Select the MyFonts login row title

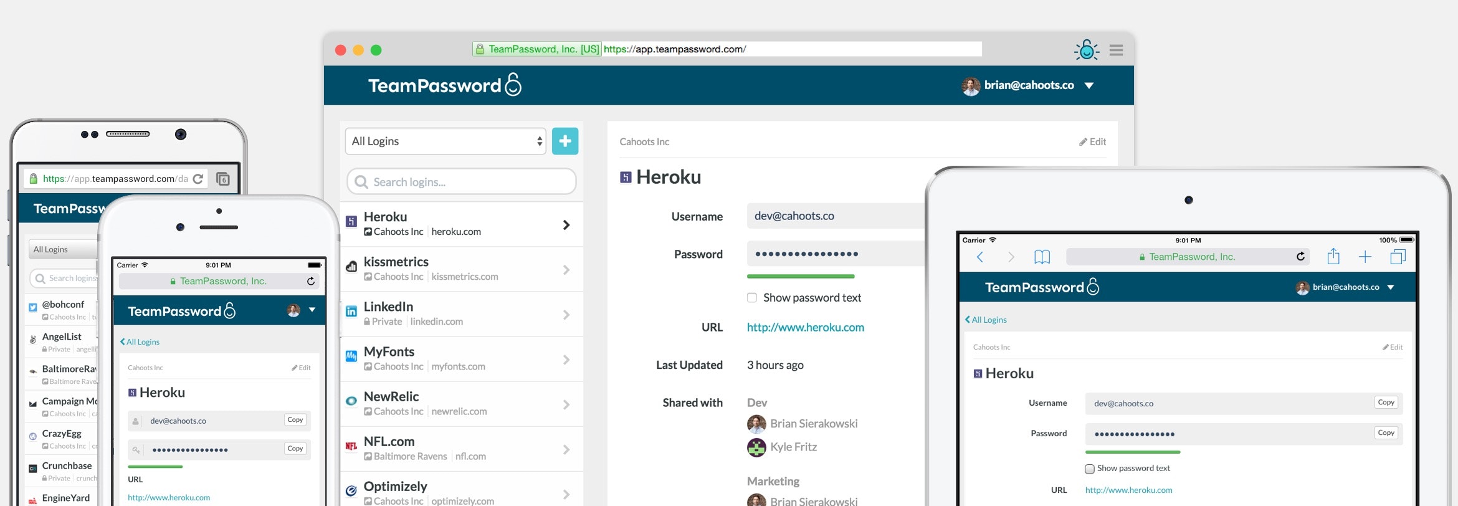point(389,351)
